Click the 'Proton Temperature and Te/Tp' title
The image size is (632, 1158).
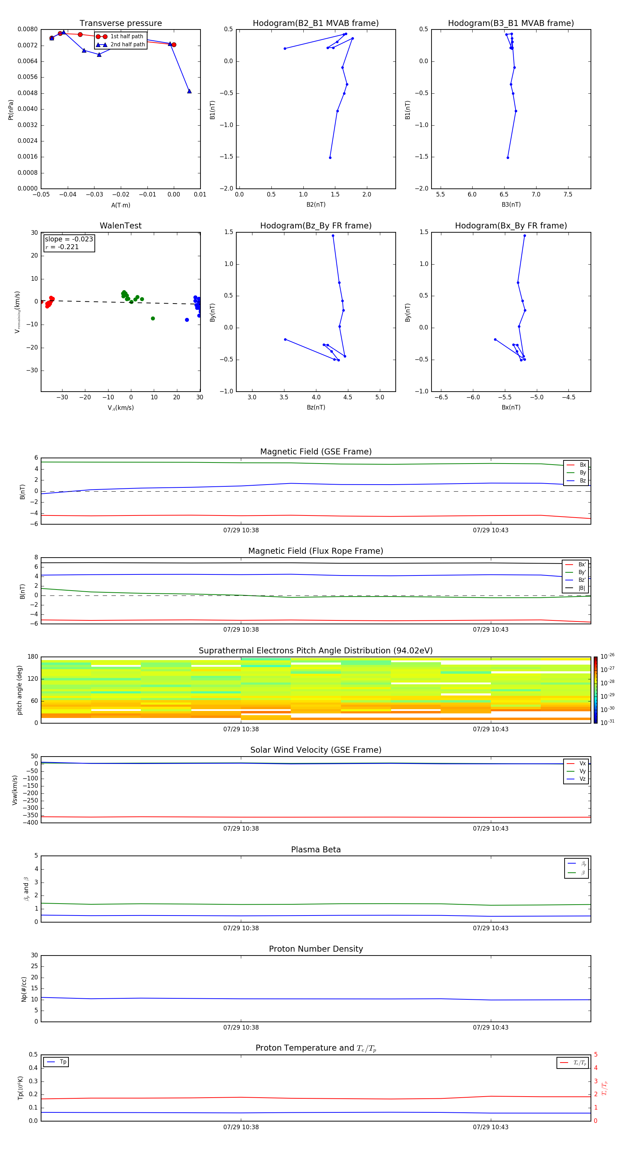pos(316,1048)
